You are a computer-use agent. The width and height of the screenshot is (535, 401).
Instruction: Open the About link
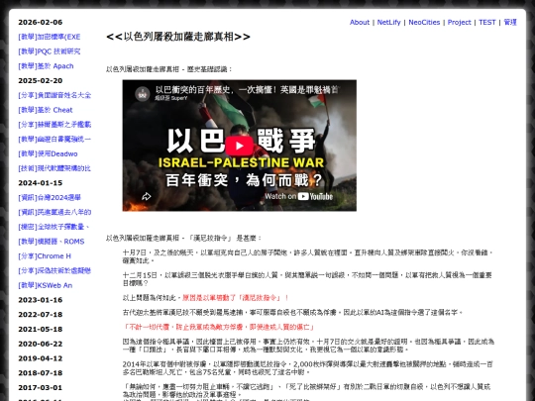coord(360,22)
